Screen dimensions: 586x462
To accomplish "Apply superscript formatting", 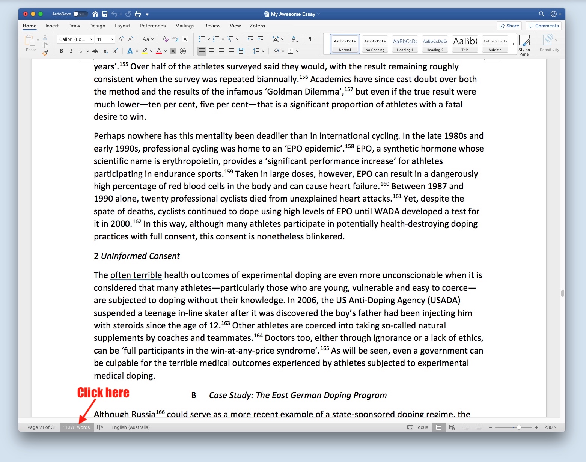I will (x=114, y=51).
